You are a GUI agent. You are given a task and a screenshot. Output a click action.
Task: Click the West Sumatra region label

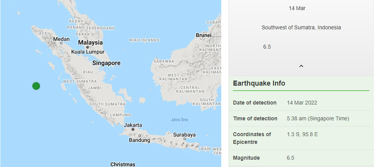80,81
